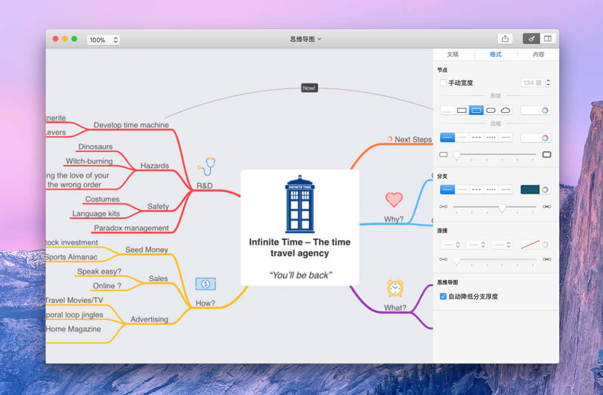
Task: Choose the solid border line style
Action: tap(447, 137)
